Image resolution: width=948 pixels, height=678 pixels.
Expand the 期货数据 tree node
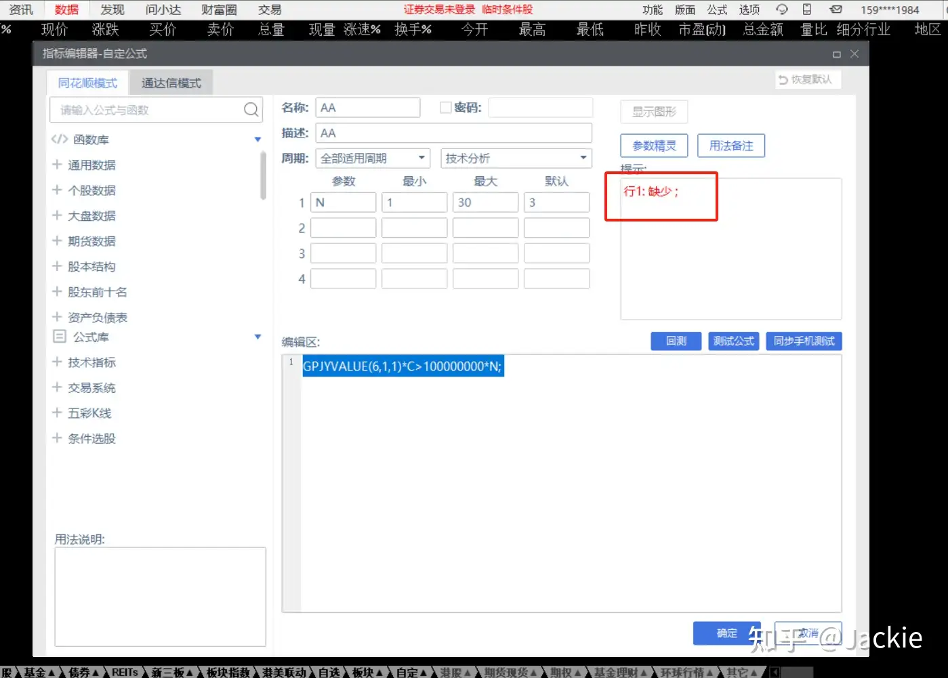click(x=57, y=240)
